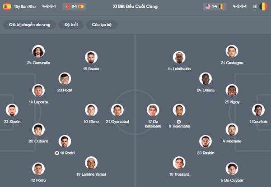Select Lukebakio's player thumbnail

pos(179,57)
